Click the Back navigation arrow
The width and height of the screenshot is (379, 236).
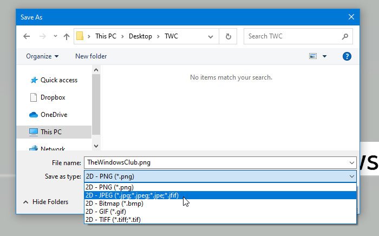tap(27, 37)
